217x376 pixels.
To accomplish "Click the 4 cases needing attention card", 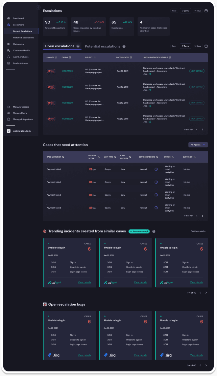I will pos(154,27).
